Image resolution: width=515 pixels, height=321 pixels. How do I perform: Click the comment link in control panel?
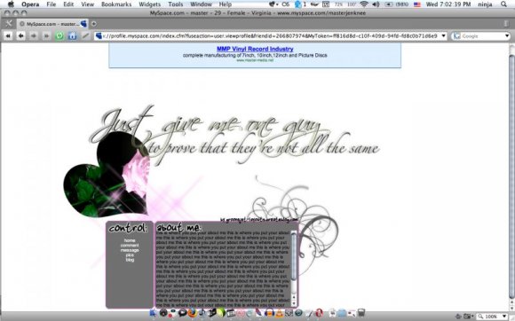[x=130, y=246]
